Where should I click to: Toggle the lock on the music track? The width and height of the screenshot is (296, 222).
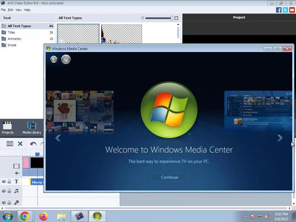click(x=9, y=191)
